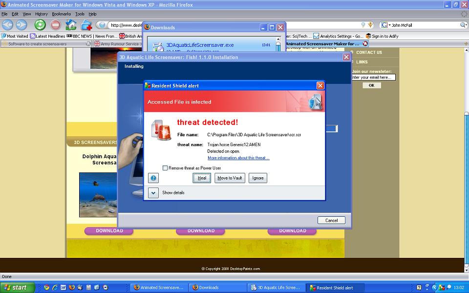Open More information about this threat link
This screenshot has height=293, width=469.
(238, 158)
